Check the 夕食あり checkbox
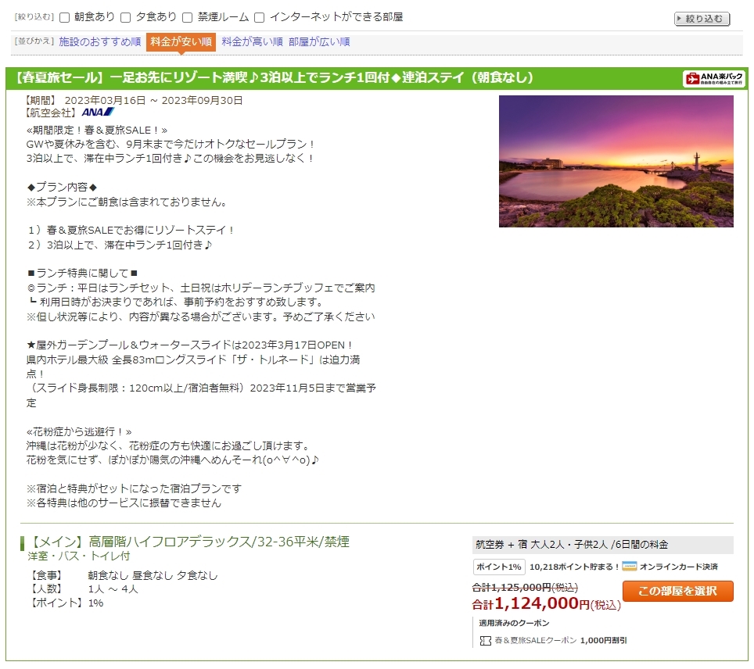754x669 pixels. pos(126,18)
